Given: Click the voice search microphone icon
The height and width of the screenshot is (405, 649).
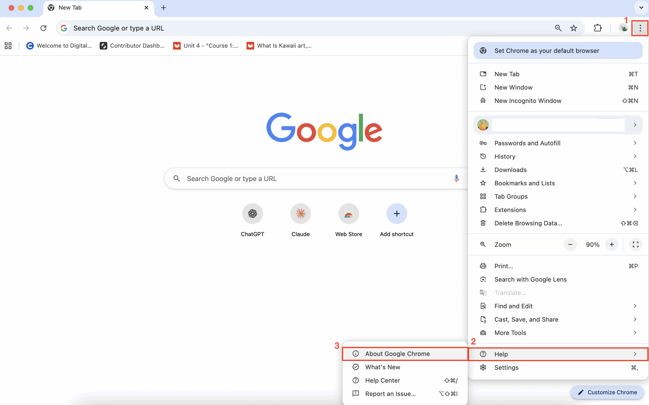Looking at the screenshot, I should point(456,178).
